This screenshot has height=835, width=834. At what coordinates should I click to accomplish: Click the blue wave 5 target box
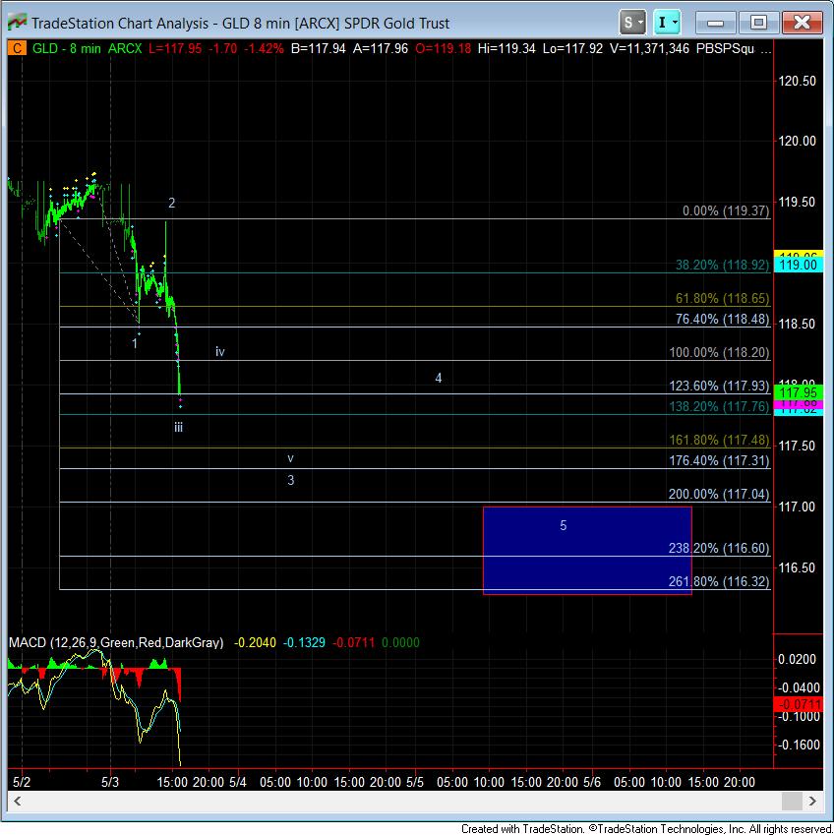[x=587, y=551]
